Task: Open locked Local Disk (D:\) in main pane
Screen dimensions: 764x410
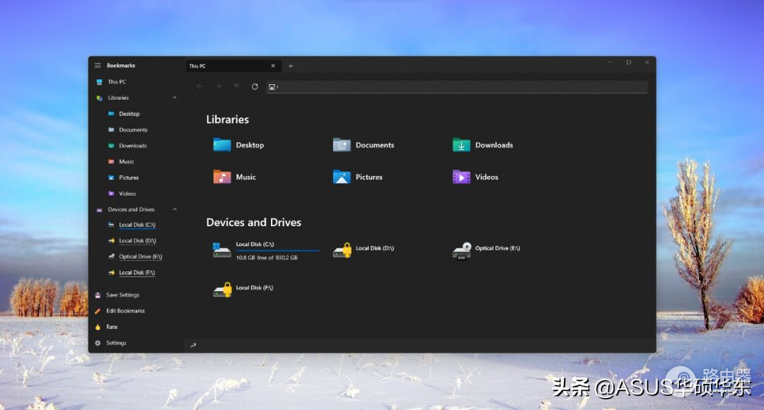Action: coord(342,250)
